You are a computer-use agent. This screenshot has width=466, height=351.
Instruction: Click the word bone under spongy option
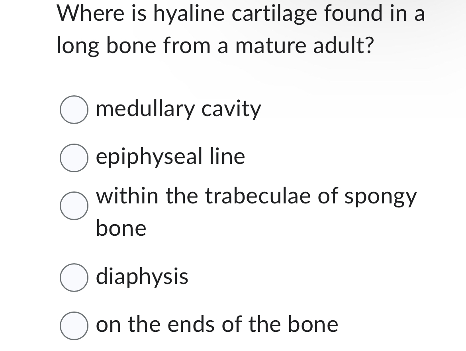tap(120, 228)
